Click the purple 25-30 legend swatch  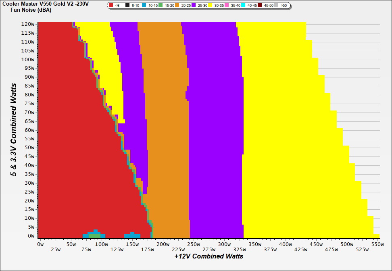[194, 6]
